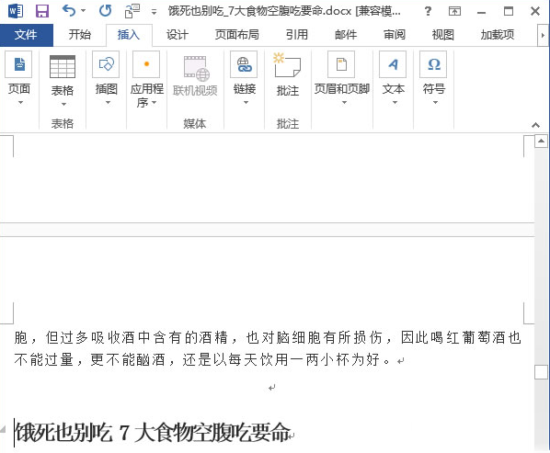Expand the 插图 dropdown arrow
The image size is (550, 453).
pos(108,103)
